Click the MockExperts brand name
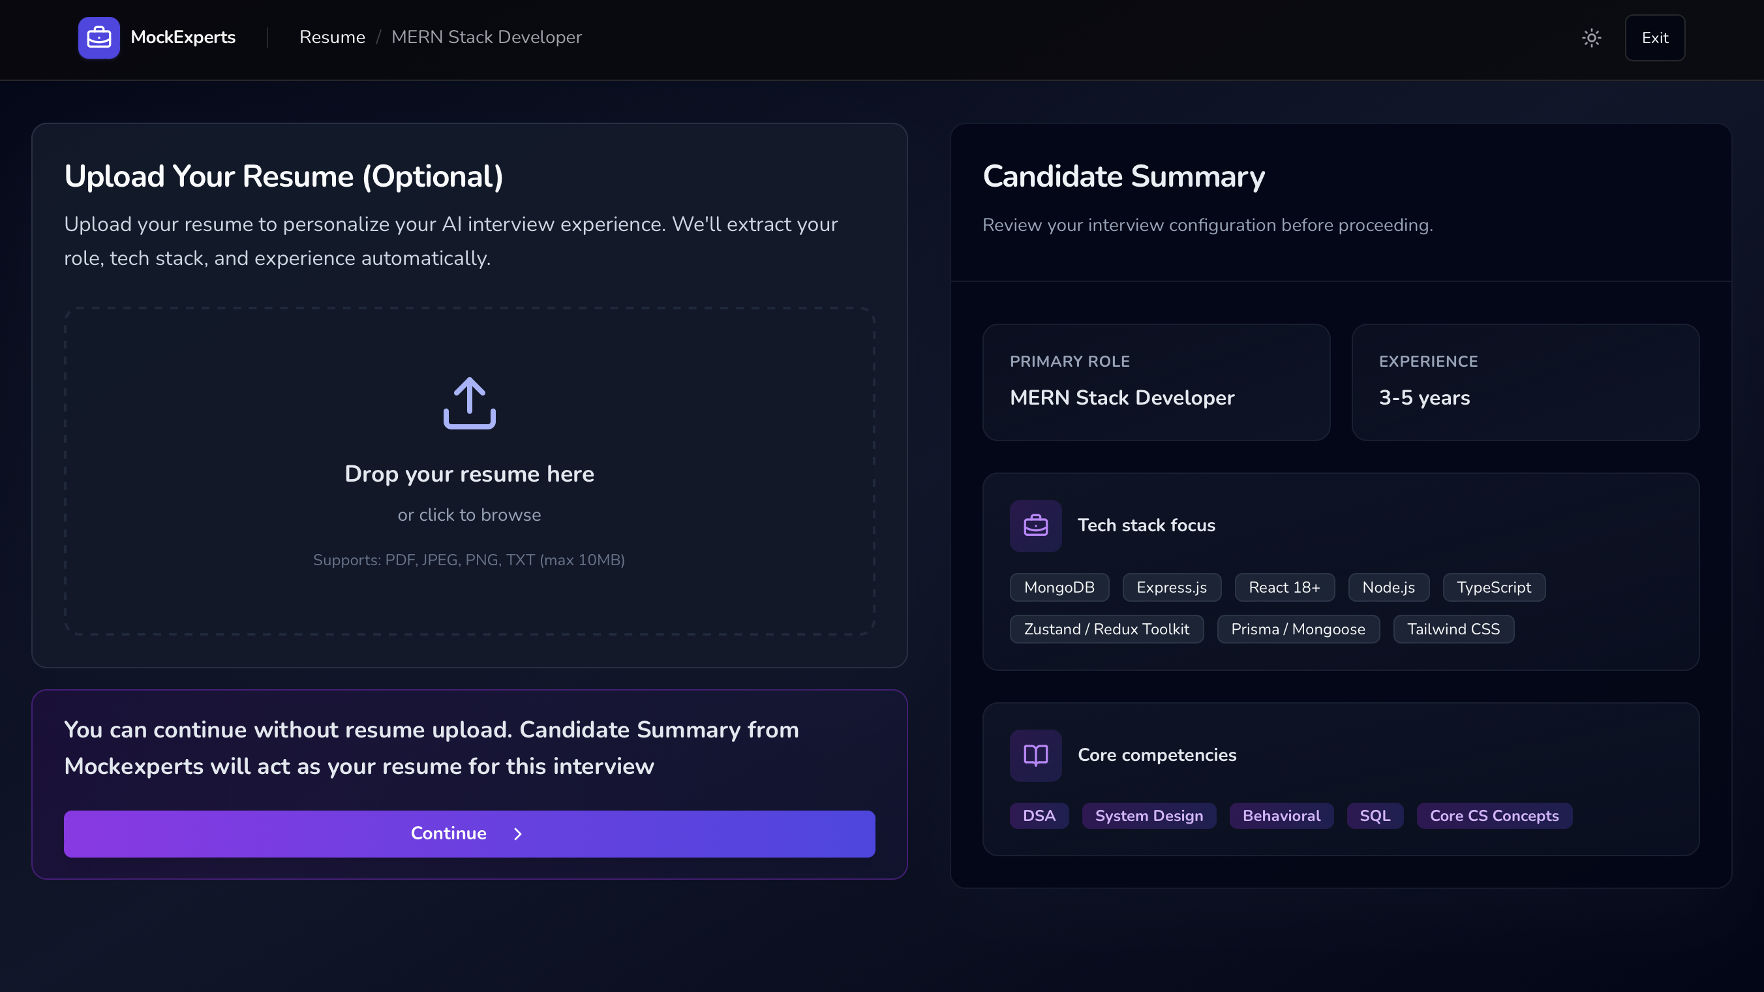Viewport: 1764px width, 992px height. 183,37
